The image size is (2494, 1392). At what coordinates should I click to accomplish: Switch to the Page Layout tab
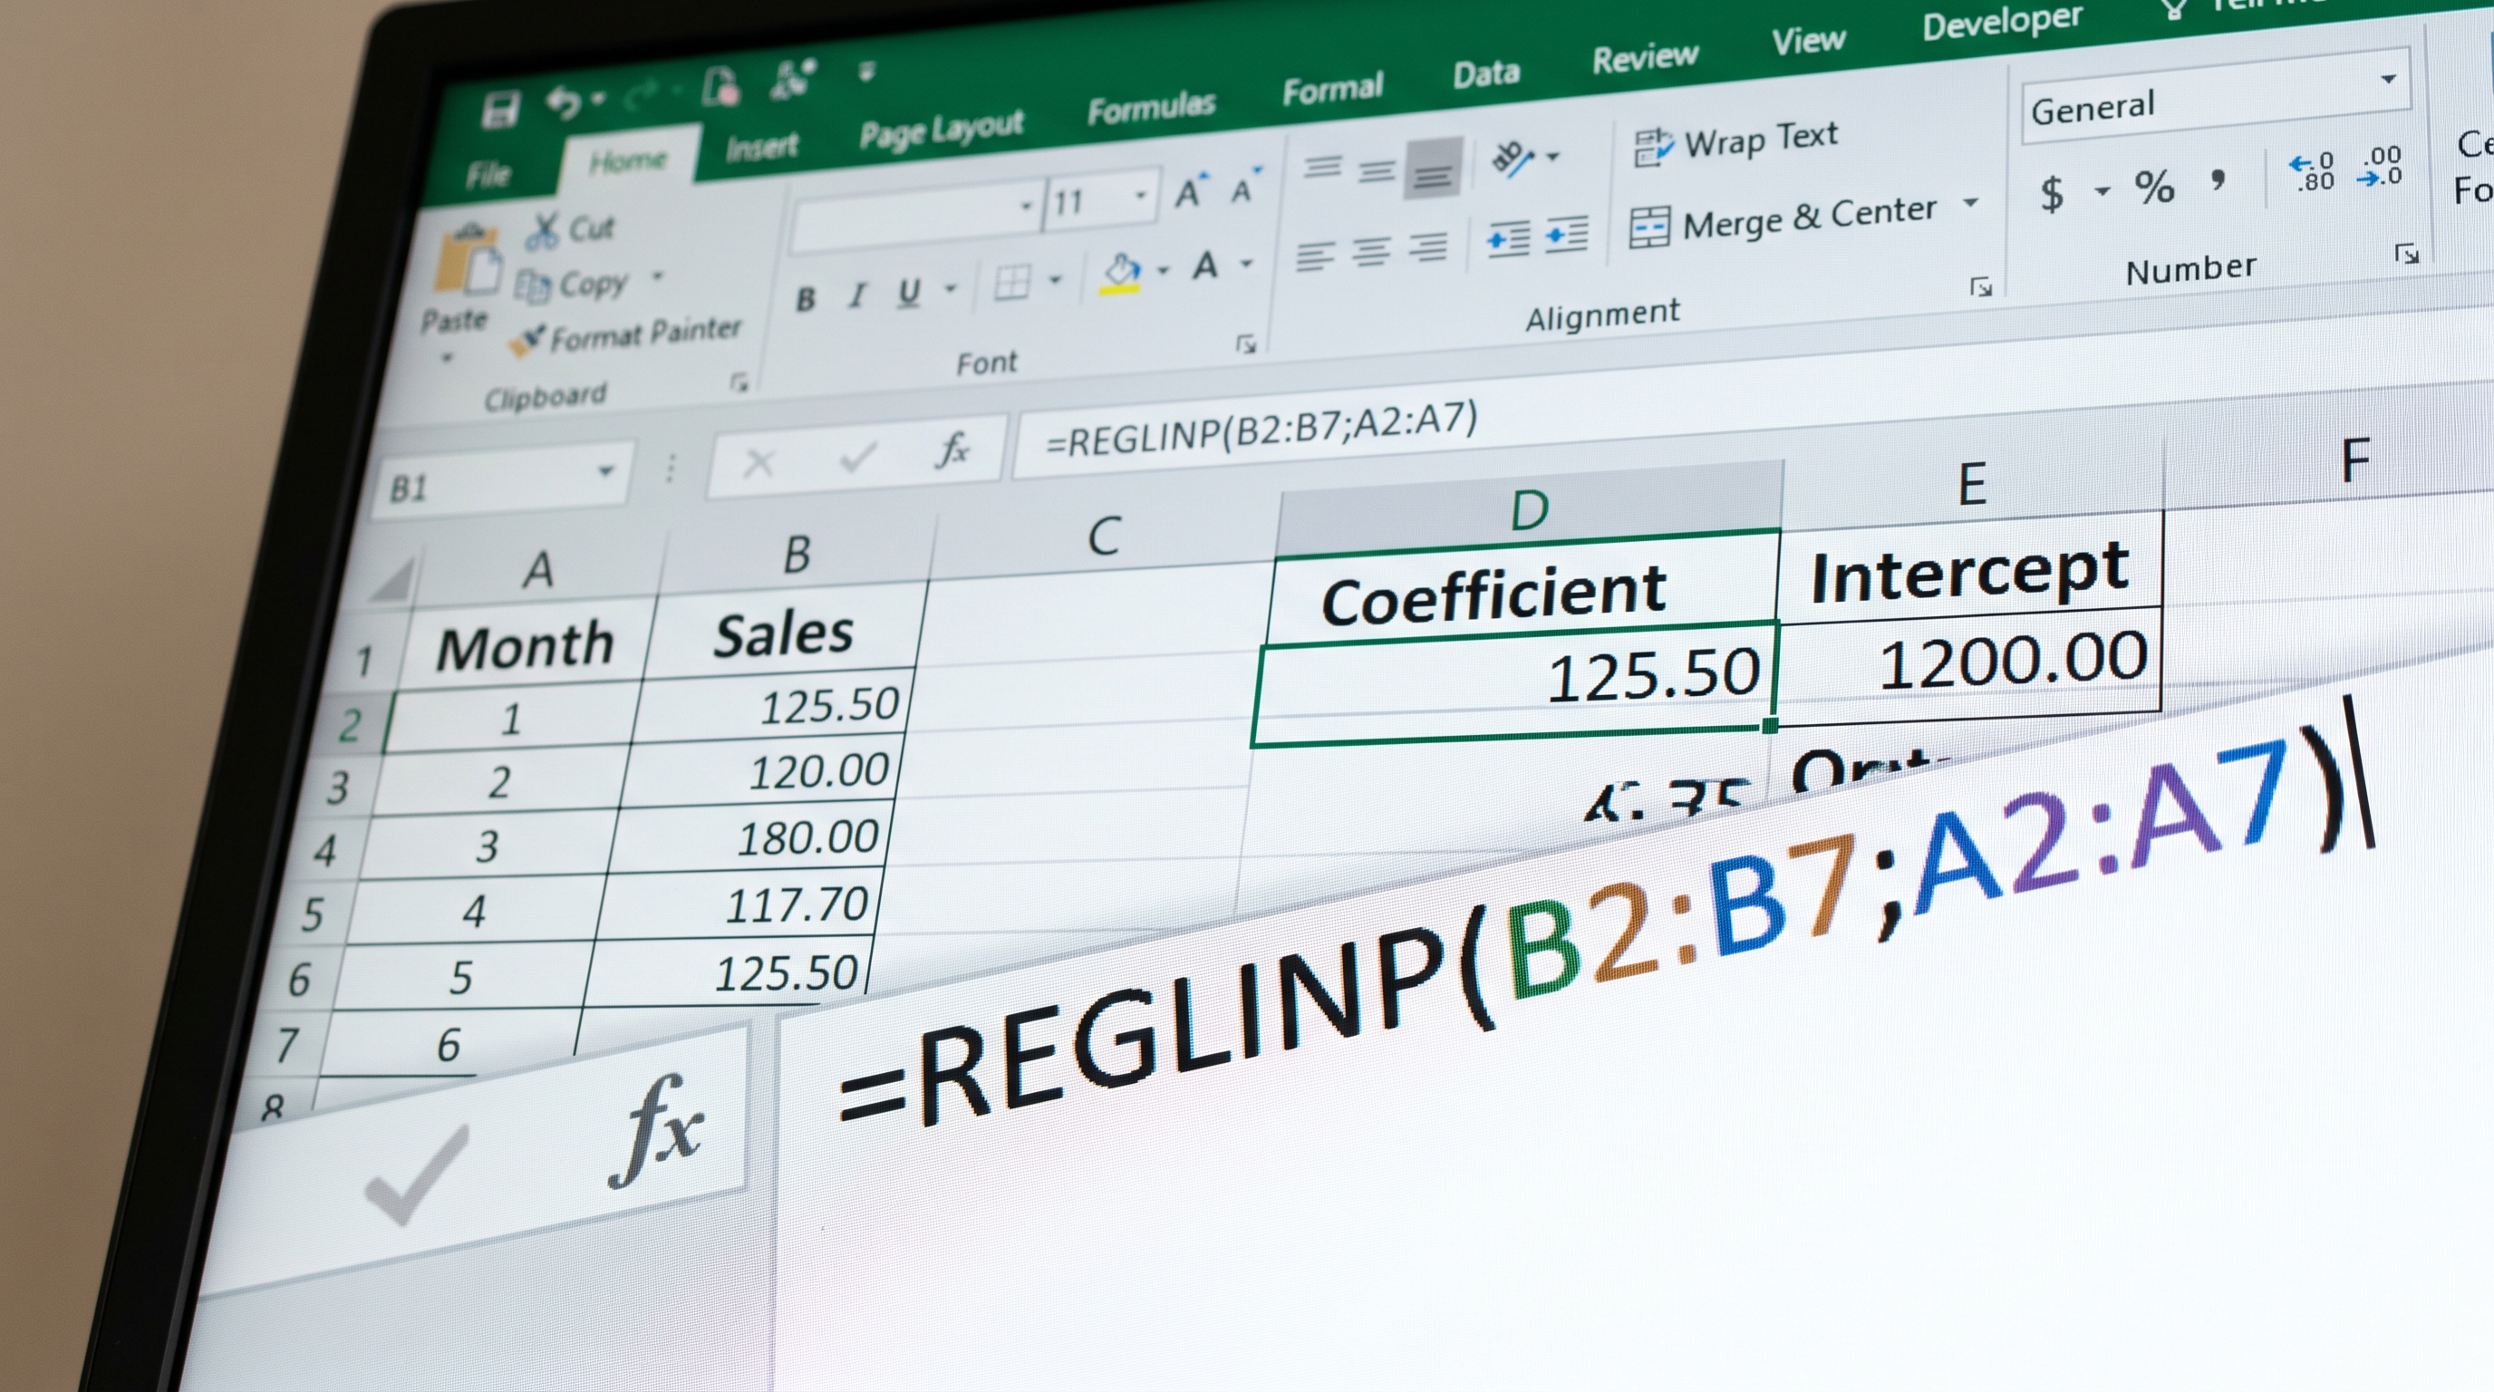coord(941,130)
